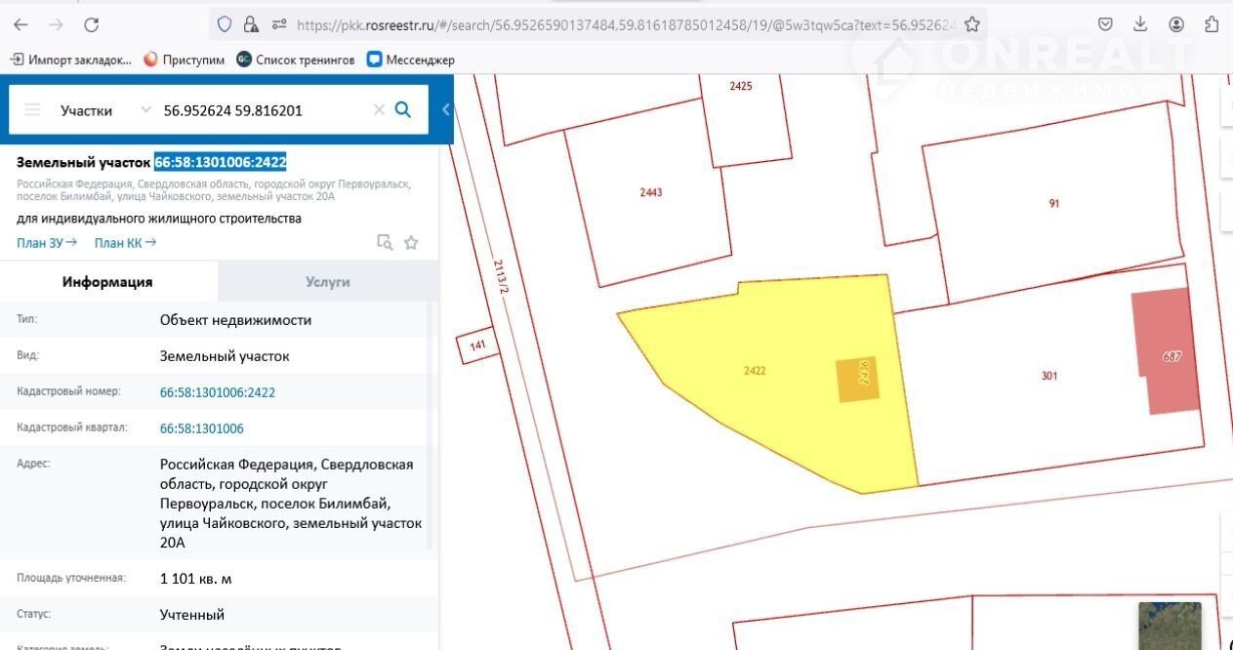Open the План КК link
This screenshot has height=650, width=1233.
tap(124, 243)
